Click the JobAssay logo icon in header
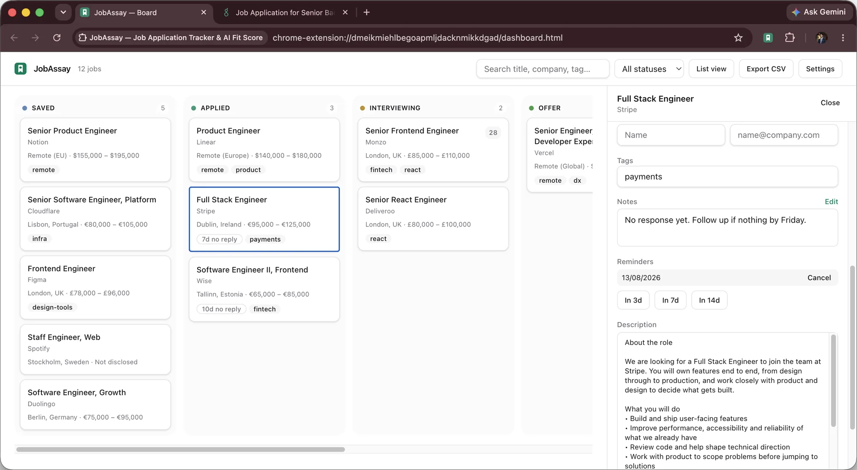 point(20,69)
